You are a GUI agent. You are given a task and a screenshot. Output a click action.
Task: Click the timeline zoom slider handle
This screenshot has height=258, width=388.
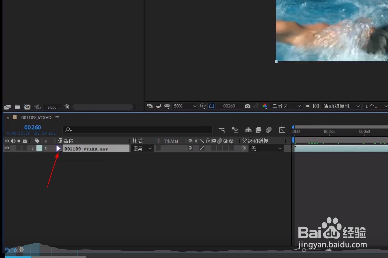coord(304,250)
